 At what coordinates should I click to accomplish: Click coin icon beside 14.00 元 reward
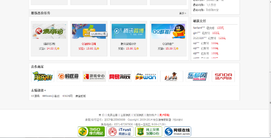point(58,49)
